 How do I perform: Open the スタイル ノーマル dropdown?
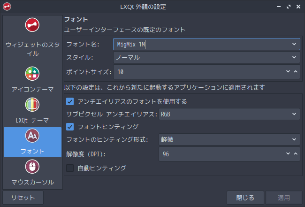pyautogui.click(x=206, y=57)
